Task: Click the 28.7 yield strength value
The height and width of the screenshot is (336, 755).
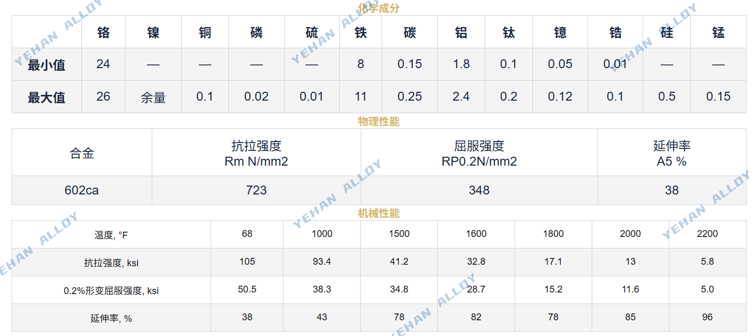Action: point(476,289)
